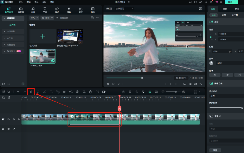
Task: Open the 文件 (File) menu
Action: tap(21, 2)
